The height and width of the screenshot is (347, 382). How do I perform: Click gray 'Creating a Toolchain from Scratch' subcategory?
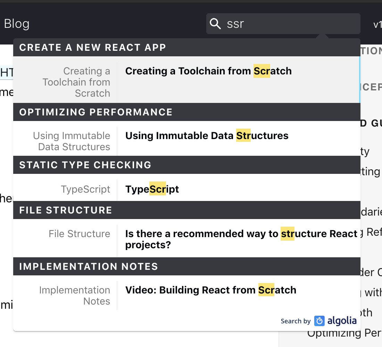(76, 82)
